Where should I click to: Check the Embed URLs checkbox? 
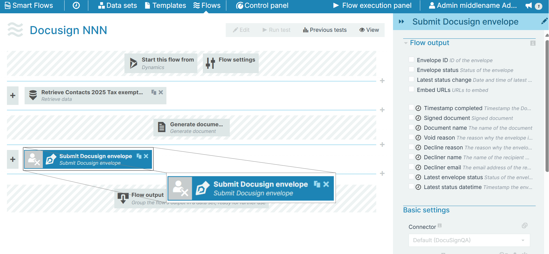[x=411, y=89]
